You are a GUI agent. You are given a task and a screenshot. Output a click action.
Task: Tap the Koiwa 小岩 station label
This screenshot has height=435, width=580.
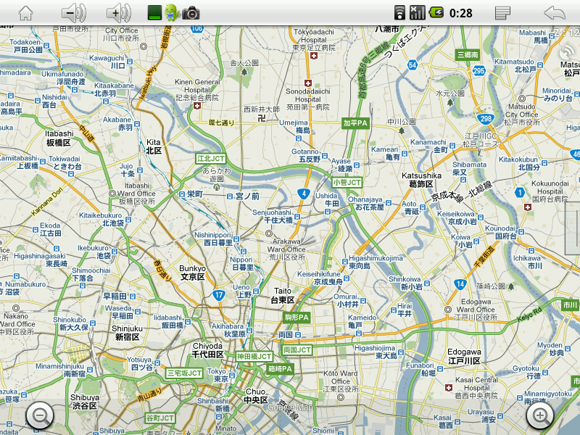tap(461, 241)
